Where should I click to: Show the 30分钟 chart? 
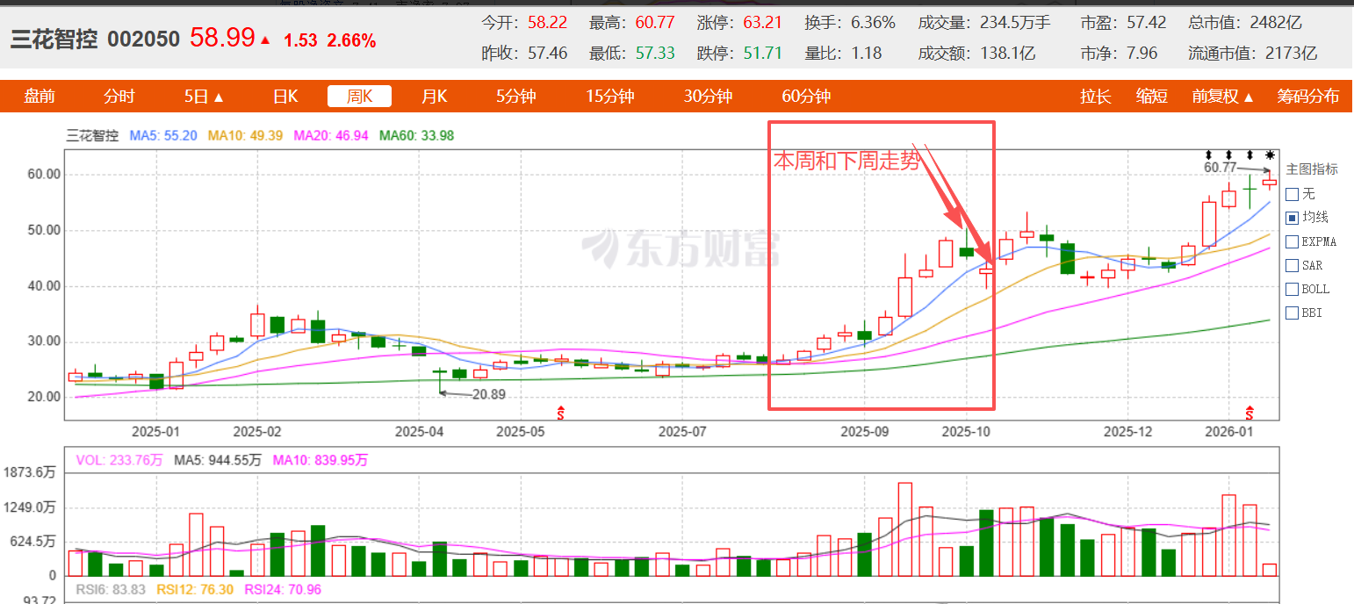(x=709, y=97)
